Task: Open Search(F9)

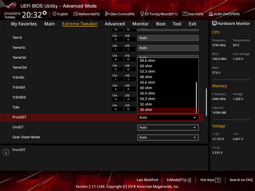Action: pyautogui.click(x=193, y=14)
